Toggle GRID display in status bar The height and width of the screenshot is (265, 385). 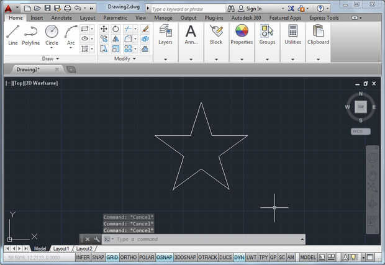click(x=112, y=257)
